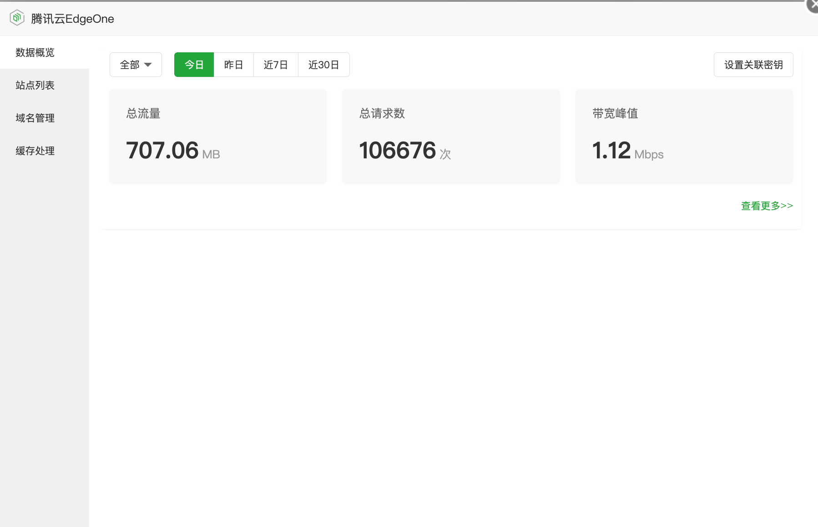Image resolution: width=818 pixels, height=527 pixels.
Task: Click the 707.06 MB traffic value
Action: click(x=173, y=151)
